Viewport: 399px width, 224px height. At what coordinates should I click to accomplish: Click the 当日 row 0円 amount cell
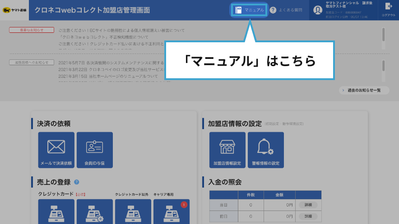[x=279, y=205]
